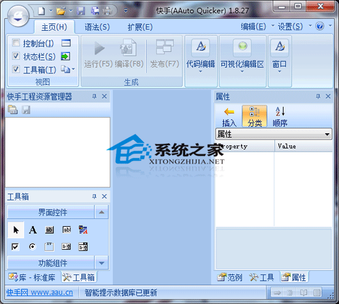The width and height of the screenshot is (339, 304).
Task: Open the 快手网 www.aau.cn link
Action: coord(40,292)
